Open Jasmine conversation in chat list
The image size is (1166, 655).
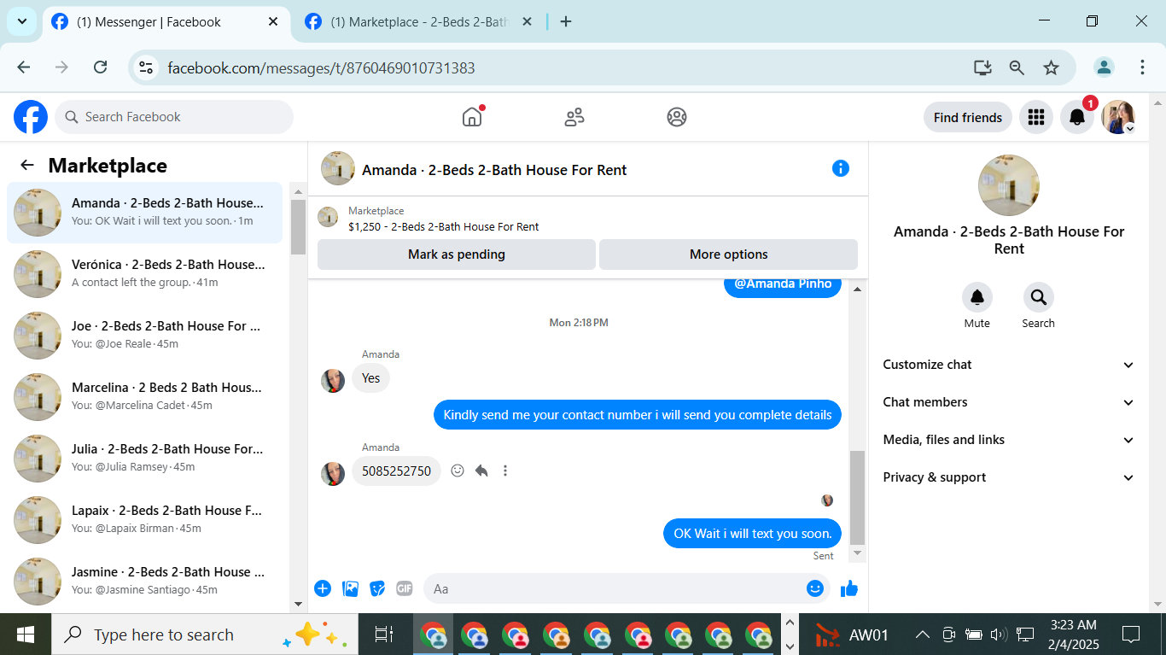[x=145, y=582]
